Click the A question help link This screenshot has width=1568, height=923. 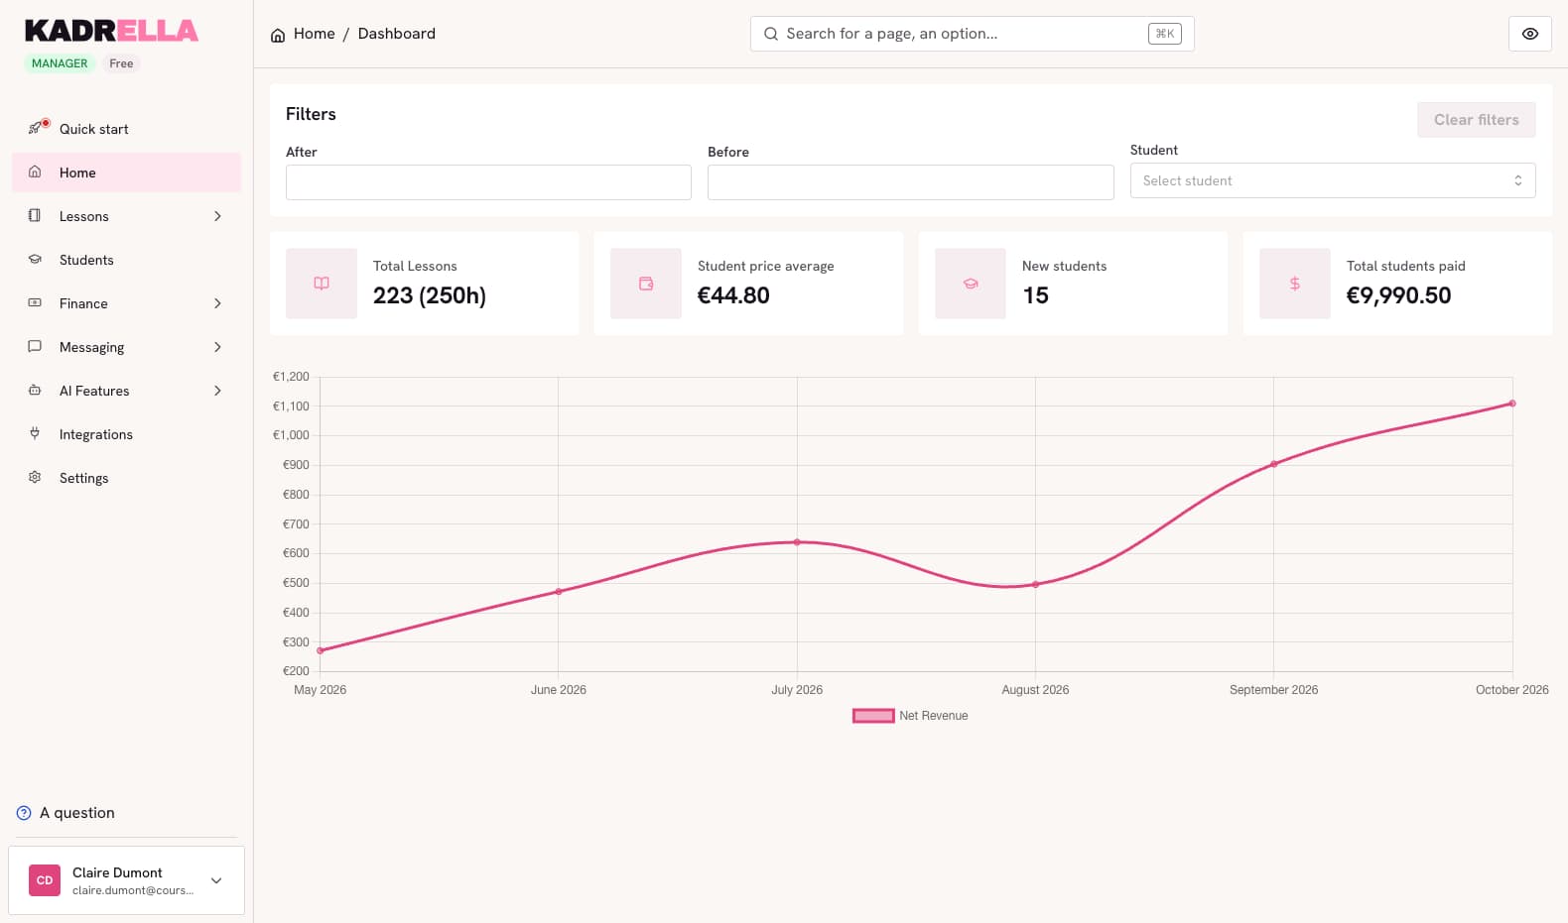tap(65, 813)
